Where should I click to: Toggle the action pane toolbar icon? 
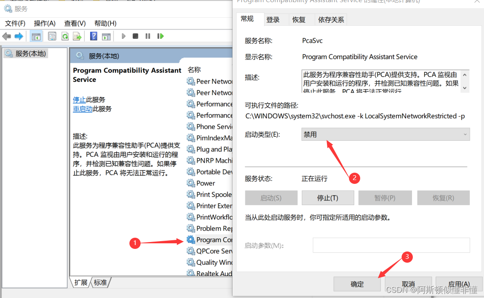click(x=106, y=36)
